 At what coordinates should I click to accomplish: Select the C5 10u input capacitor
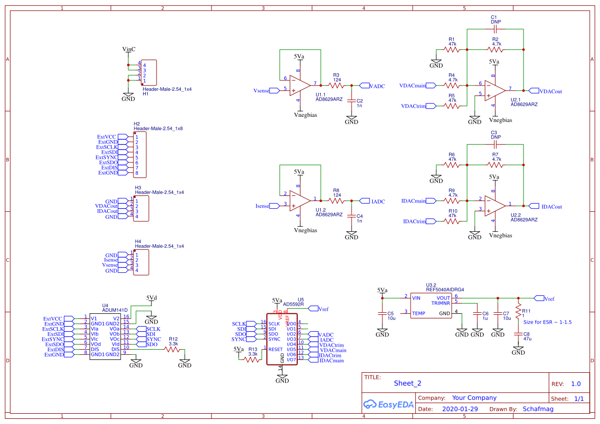pyautogui.click(x=382, y=313)
